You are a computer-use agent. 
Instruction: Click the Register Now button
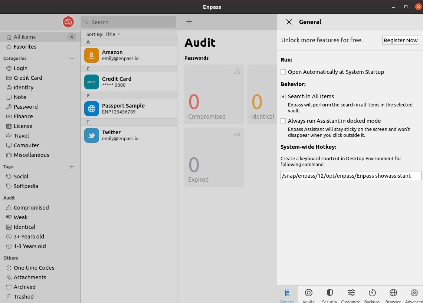[x=400, y=40]
